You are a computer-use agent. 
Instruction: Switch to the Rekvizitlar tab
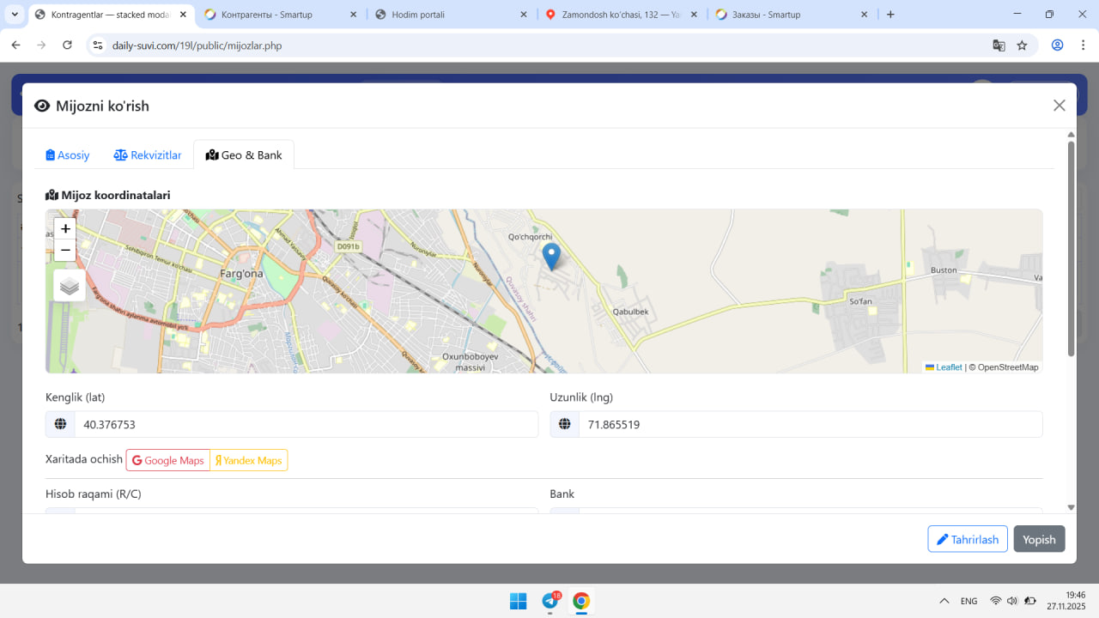148,155
